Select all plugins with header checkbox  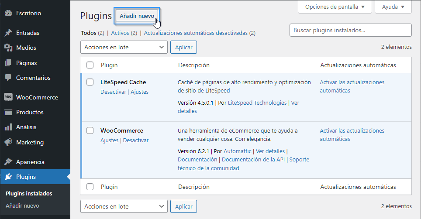click(x=90, y=65)
